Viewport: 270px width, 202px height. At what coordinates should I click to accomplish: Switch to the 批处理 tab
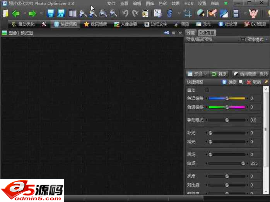(x=228, y=24)
